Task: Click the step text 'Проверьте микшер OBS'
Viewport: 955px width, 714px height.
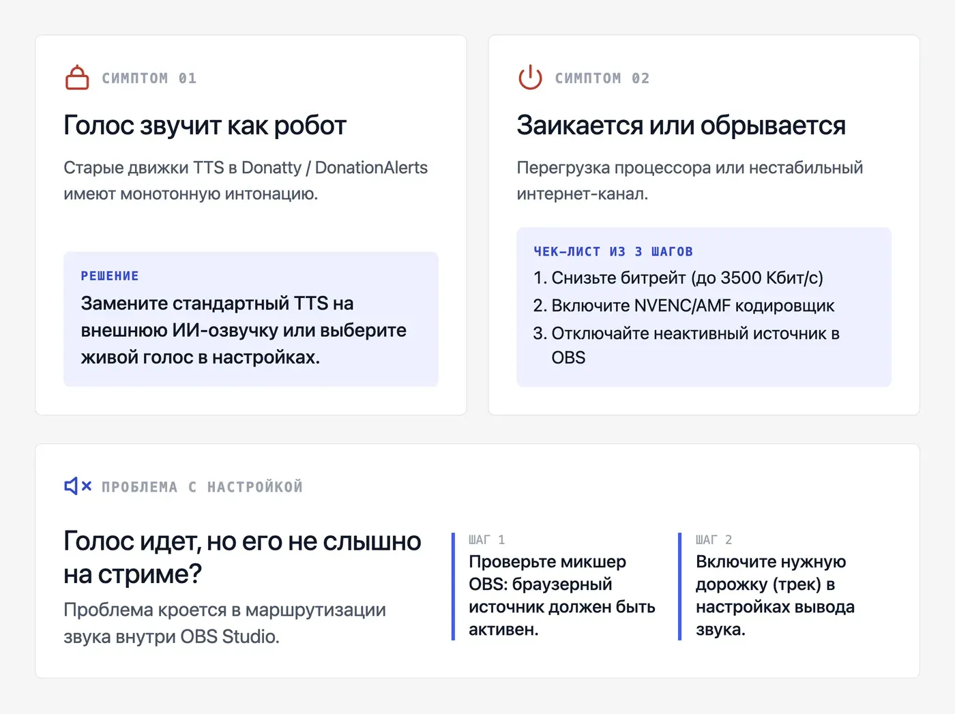Action: (562, 595)
